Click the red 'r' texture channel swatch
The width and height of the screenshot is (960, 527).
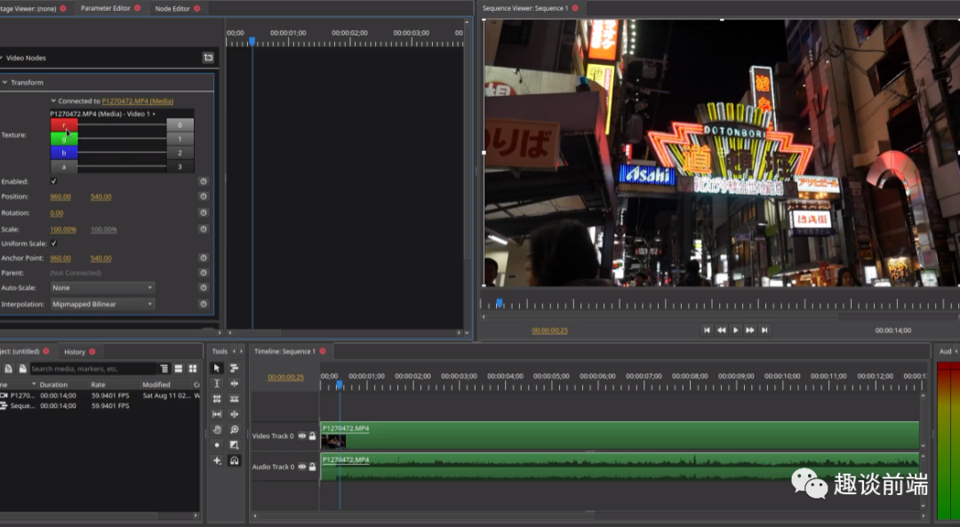[x=64, y=125]
